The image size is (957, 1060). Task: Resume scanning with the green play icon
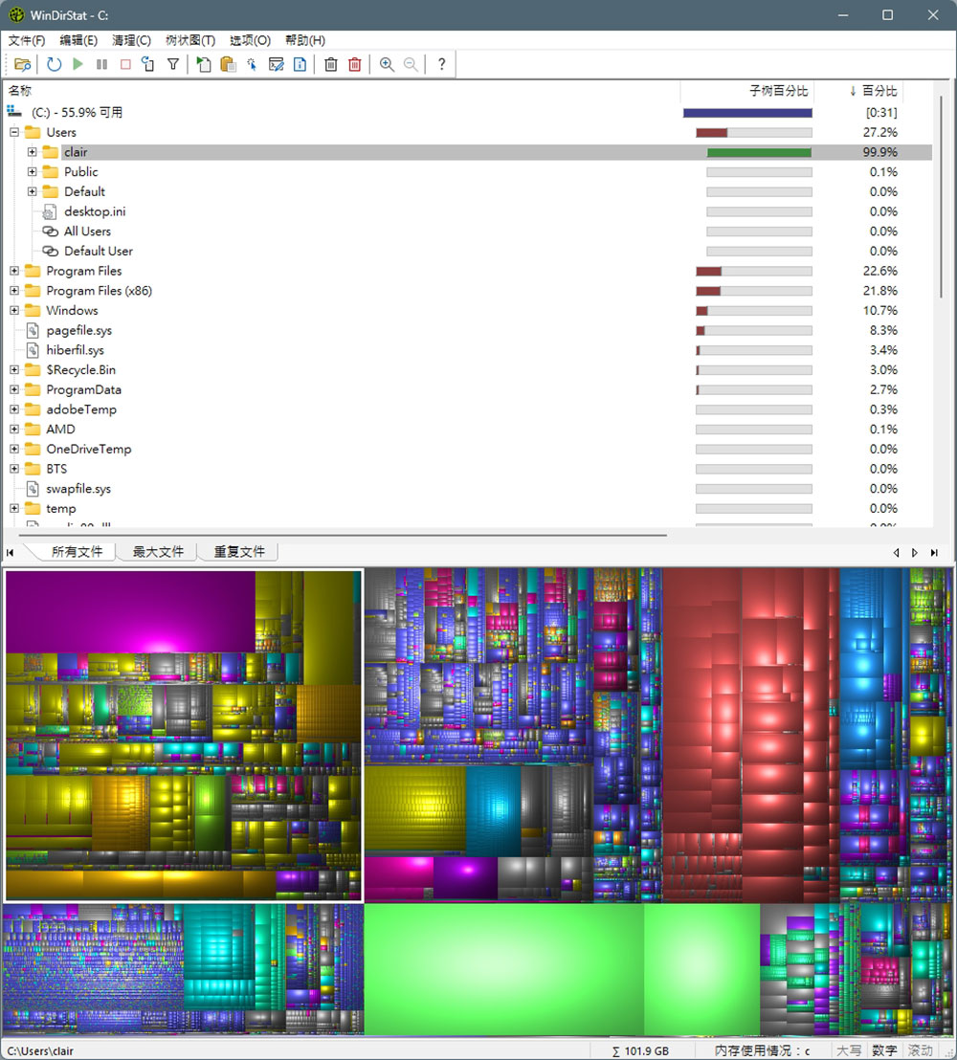point(78,64)
